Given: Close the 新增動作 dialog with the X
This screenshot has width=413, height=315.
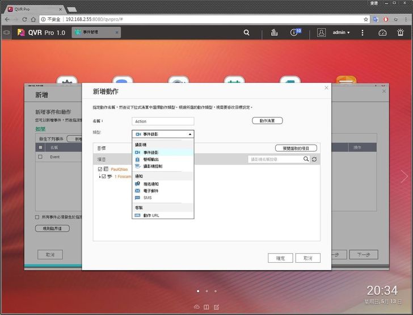Looking at the screenshot, I should tap(326, 87).
